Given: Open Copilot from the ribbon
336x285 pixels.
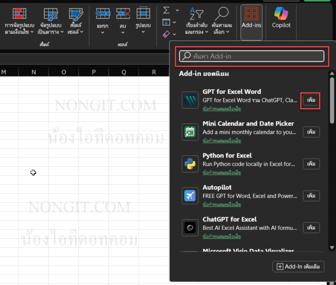Looking at the screenshot, I should [x=281, y=18].
